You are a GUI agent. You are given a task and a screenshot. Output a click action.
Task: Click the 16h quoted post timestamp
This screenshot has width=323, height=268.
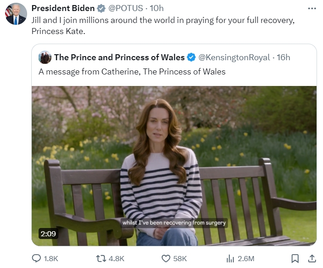(283, 57)
